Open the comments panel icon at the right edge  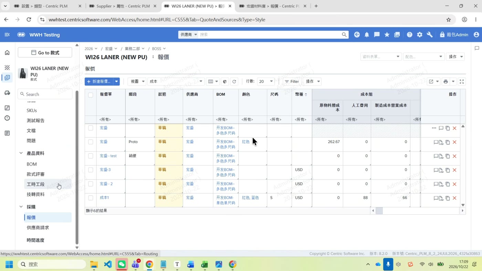[477, 48]
